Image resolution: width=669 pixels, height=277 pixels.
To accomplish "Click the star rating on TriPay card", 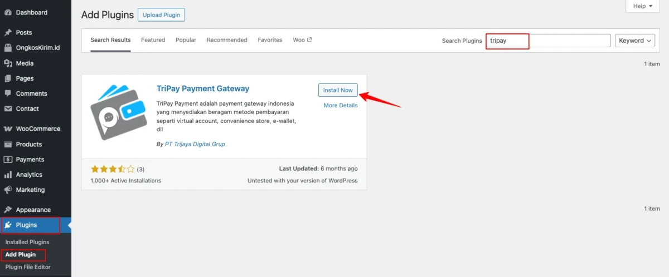I will [x=113, y=169].
